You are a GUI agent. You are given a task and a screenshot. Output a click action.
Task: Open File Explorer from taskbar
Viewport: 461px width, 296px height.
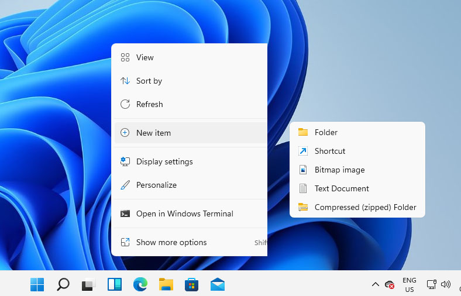point(166,284)
